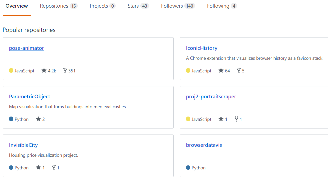Image resolution: width=328 pixels, height=179 pixels.
Task: Click the 351 fork count on pose-animator
Action: 72,71
